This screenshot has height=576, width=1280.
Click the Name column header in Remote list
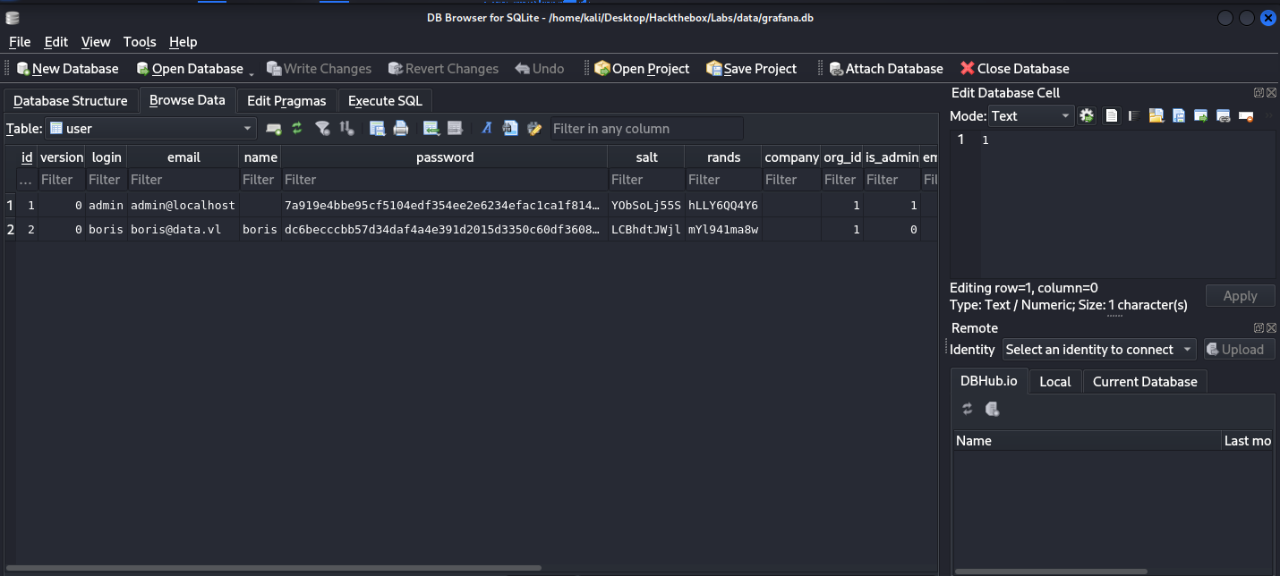(x=1087, y=440)
